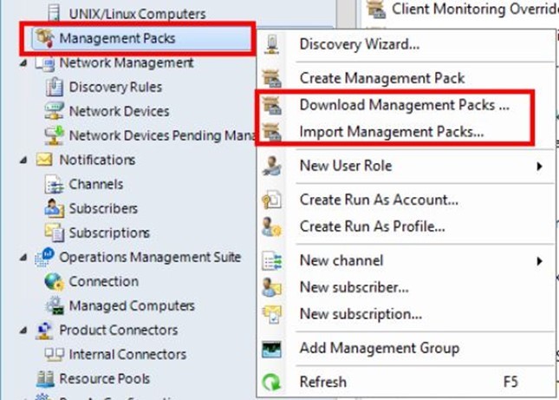This screenshot has width=559, height=400.
Task: Expand the New channel submenu arrow
Action: [539, 261]
